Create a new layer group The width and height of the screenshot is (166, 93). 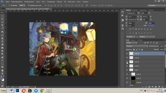pos(156,87)
